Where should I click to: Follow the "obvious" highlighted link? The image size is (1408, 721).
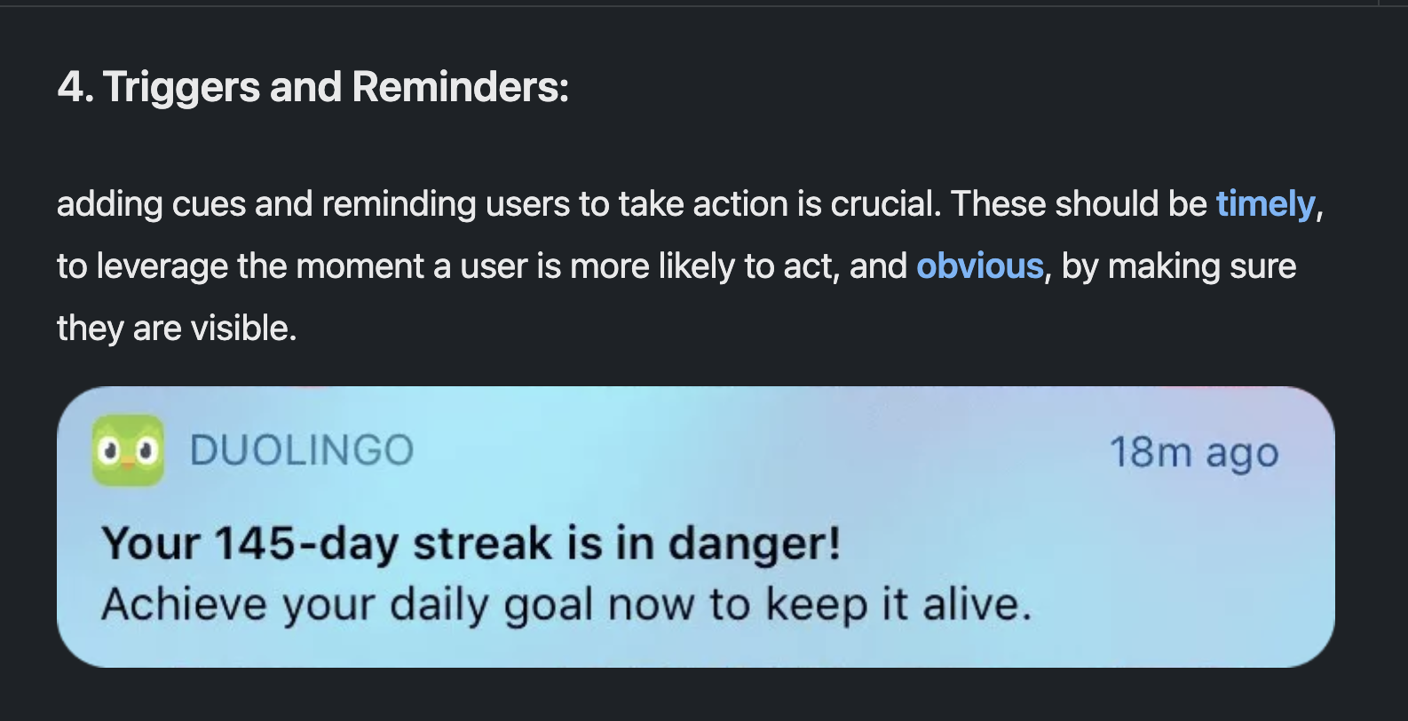(979, 266)
